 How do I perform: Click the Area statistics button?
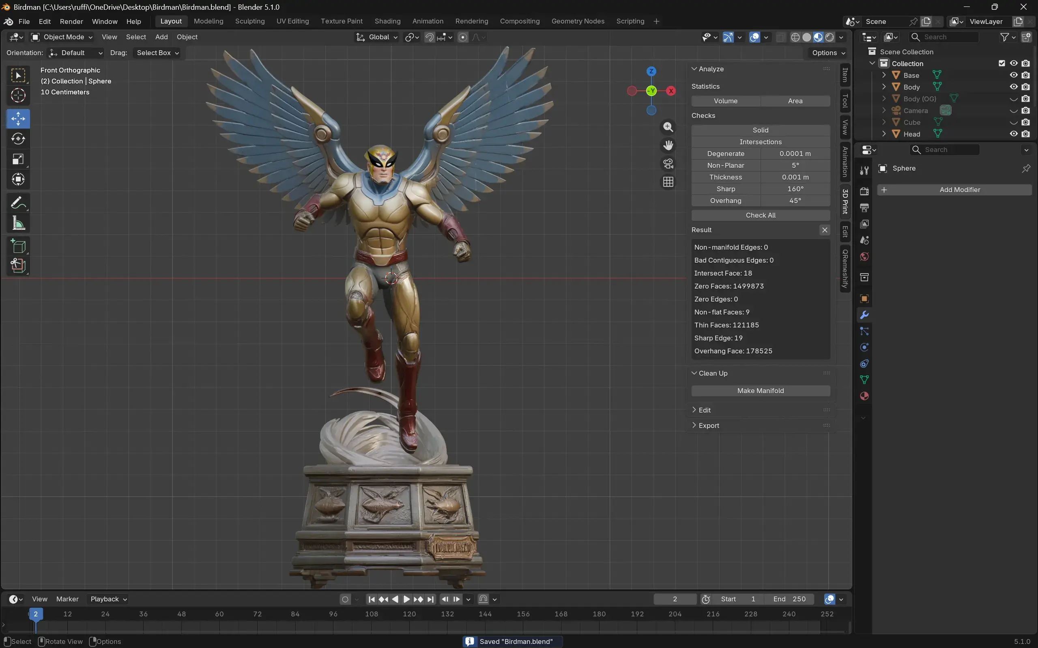(795, 101)
